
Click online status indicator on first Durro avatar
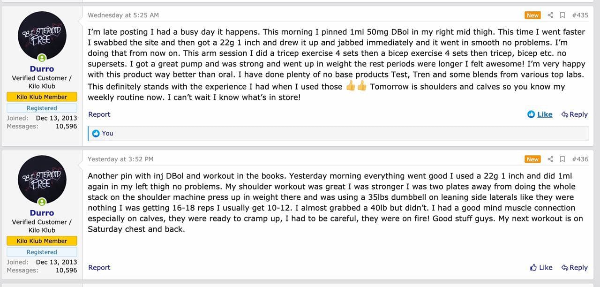42,58
